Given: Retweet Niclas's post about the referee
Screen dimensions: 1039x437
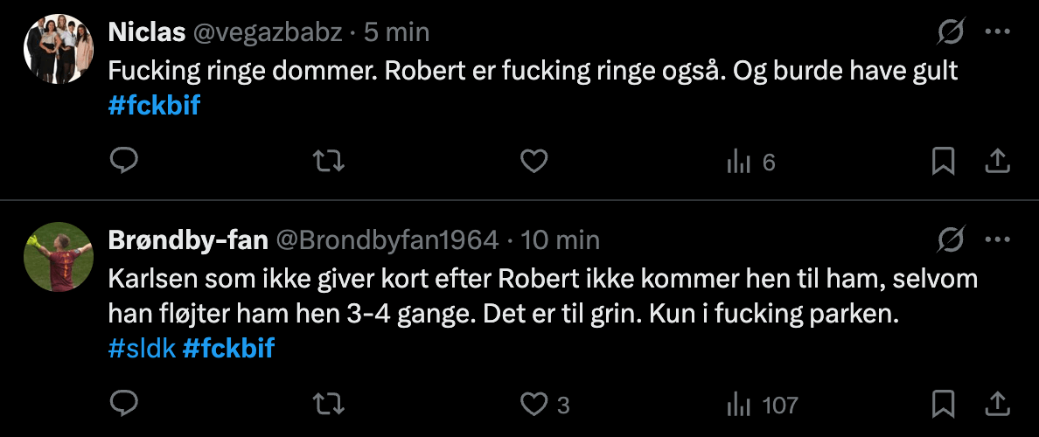Looking at the screenshot, I should pos(329,162).
